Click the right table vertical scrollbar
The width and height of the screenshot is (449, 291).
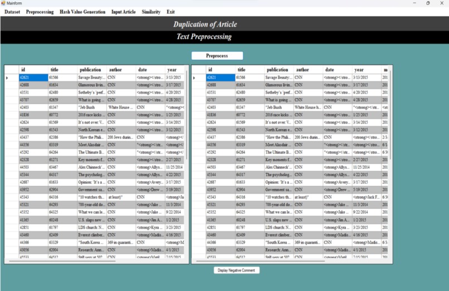tap(390, 115)
